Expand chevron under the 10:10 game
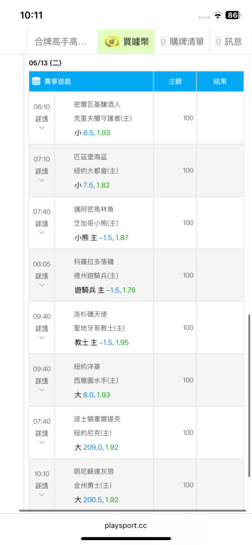252x545 pixels. pyautogui.click(x=42, y=494)
